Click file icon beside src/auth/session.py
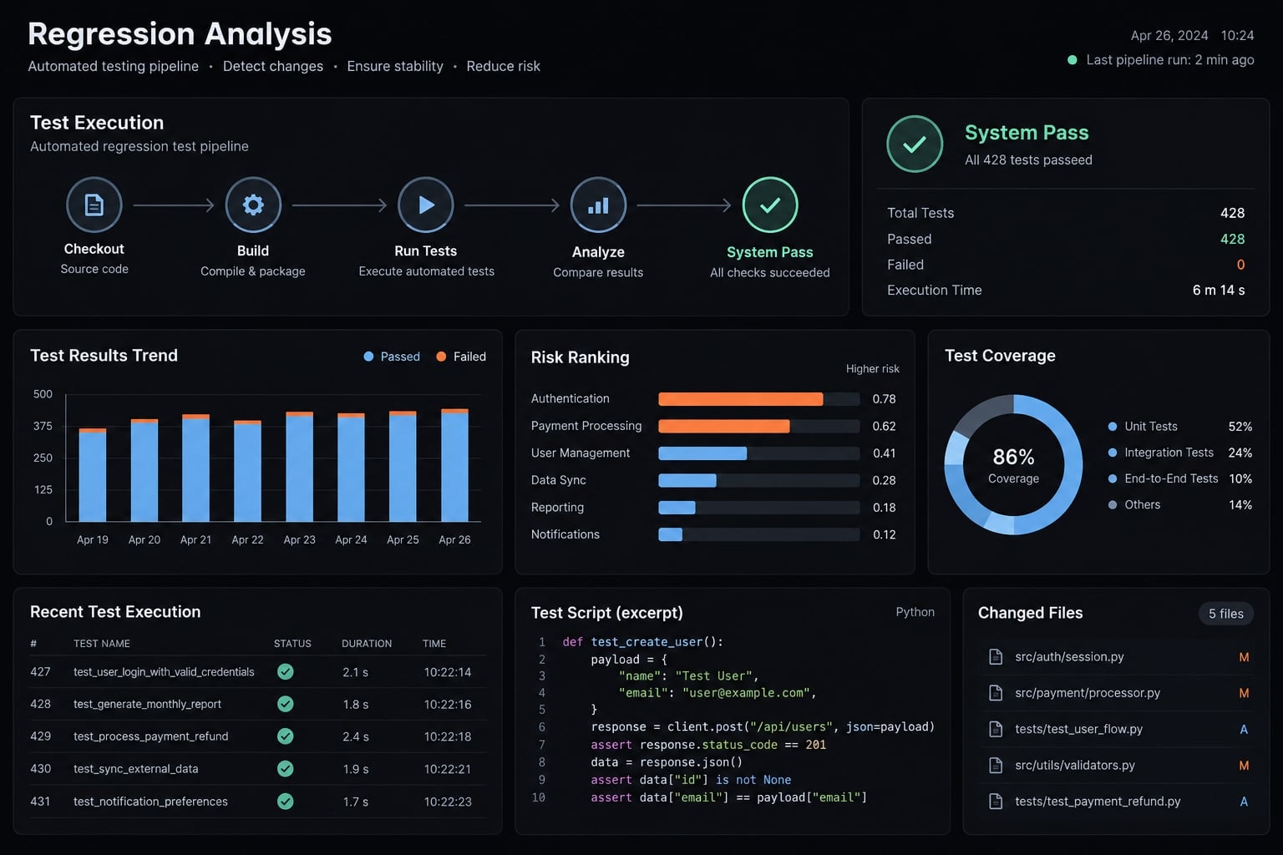This screenshot has width=1283, height=855. [x=996, y=657]
